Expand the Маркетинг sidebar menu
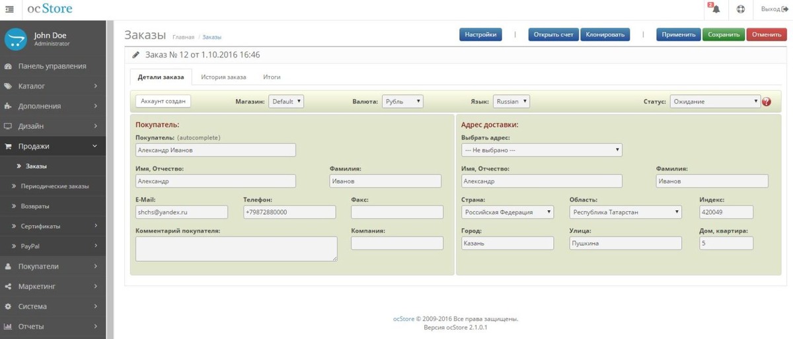This screenshot has height=339, width=793. pos(53,287)
